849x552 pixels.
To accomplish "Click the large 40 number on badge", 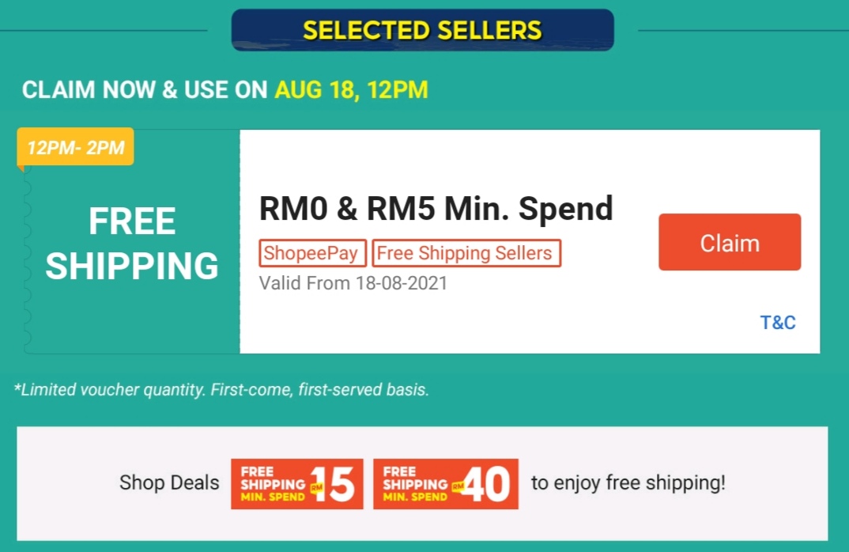I will (486, 484).
